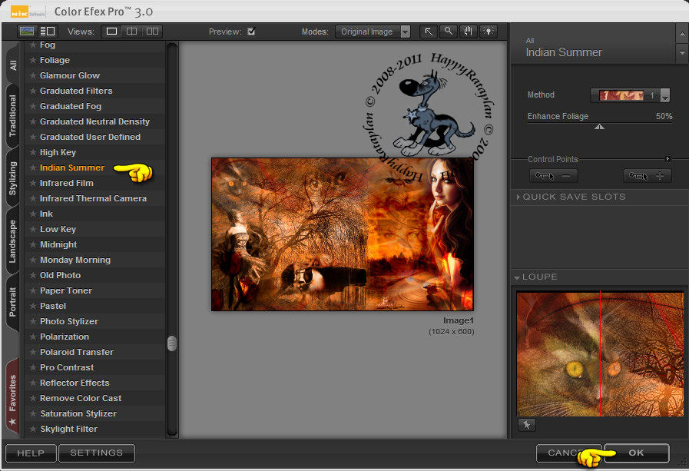Switch to the Landscape tab
The height and width of the screenshot is (471, 689).
[x=13, y=240]
